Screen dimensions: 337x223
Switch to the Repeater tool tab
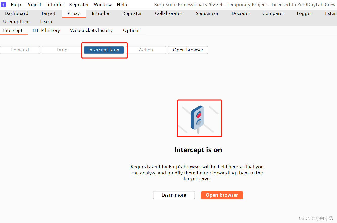click(x=132, y=13)
